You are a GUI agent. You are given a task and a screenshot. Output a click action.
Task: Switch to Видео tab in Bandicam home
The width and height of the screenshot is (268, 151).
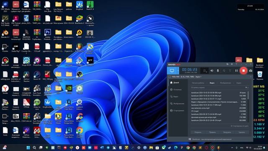tap(212, 83)
